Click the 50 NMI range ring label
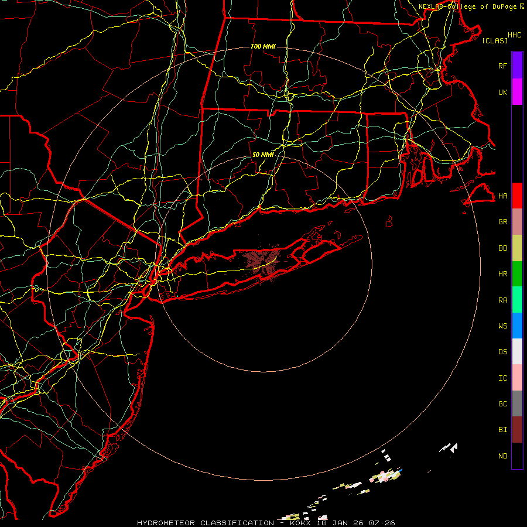 263,155
